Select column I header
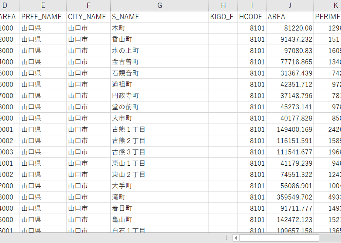The height and width of the screenshot is (243, 341). click(x=252, y=6)
